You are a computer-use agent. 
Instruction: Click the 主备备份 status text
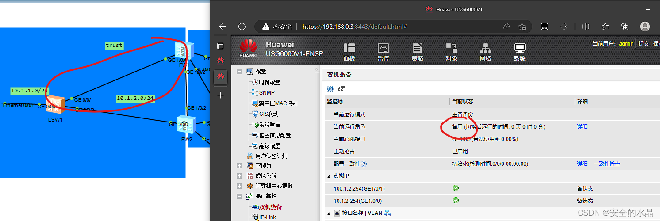tap(462, 114)
